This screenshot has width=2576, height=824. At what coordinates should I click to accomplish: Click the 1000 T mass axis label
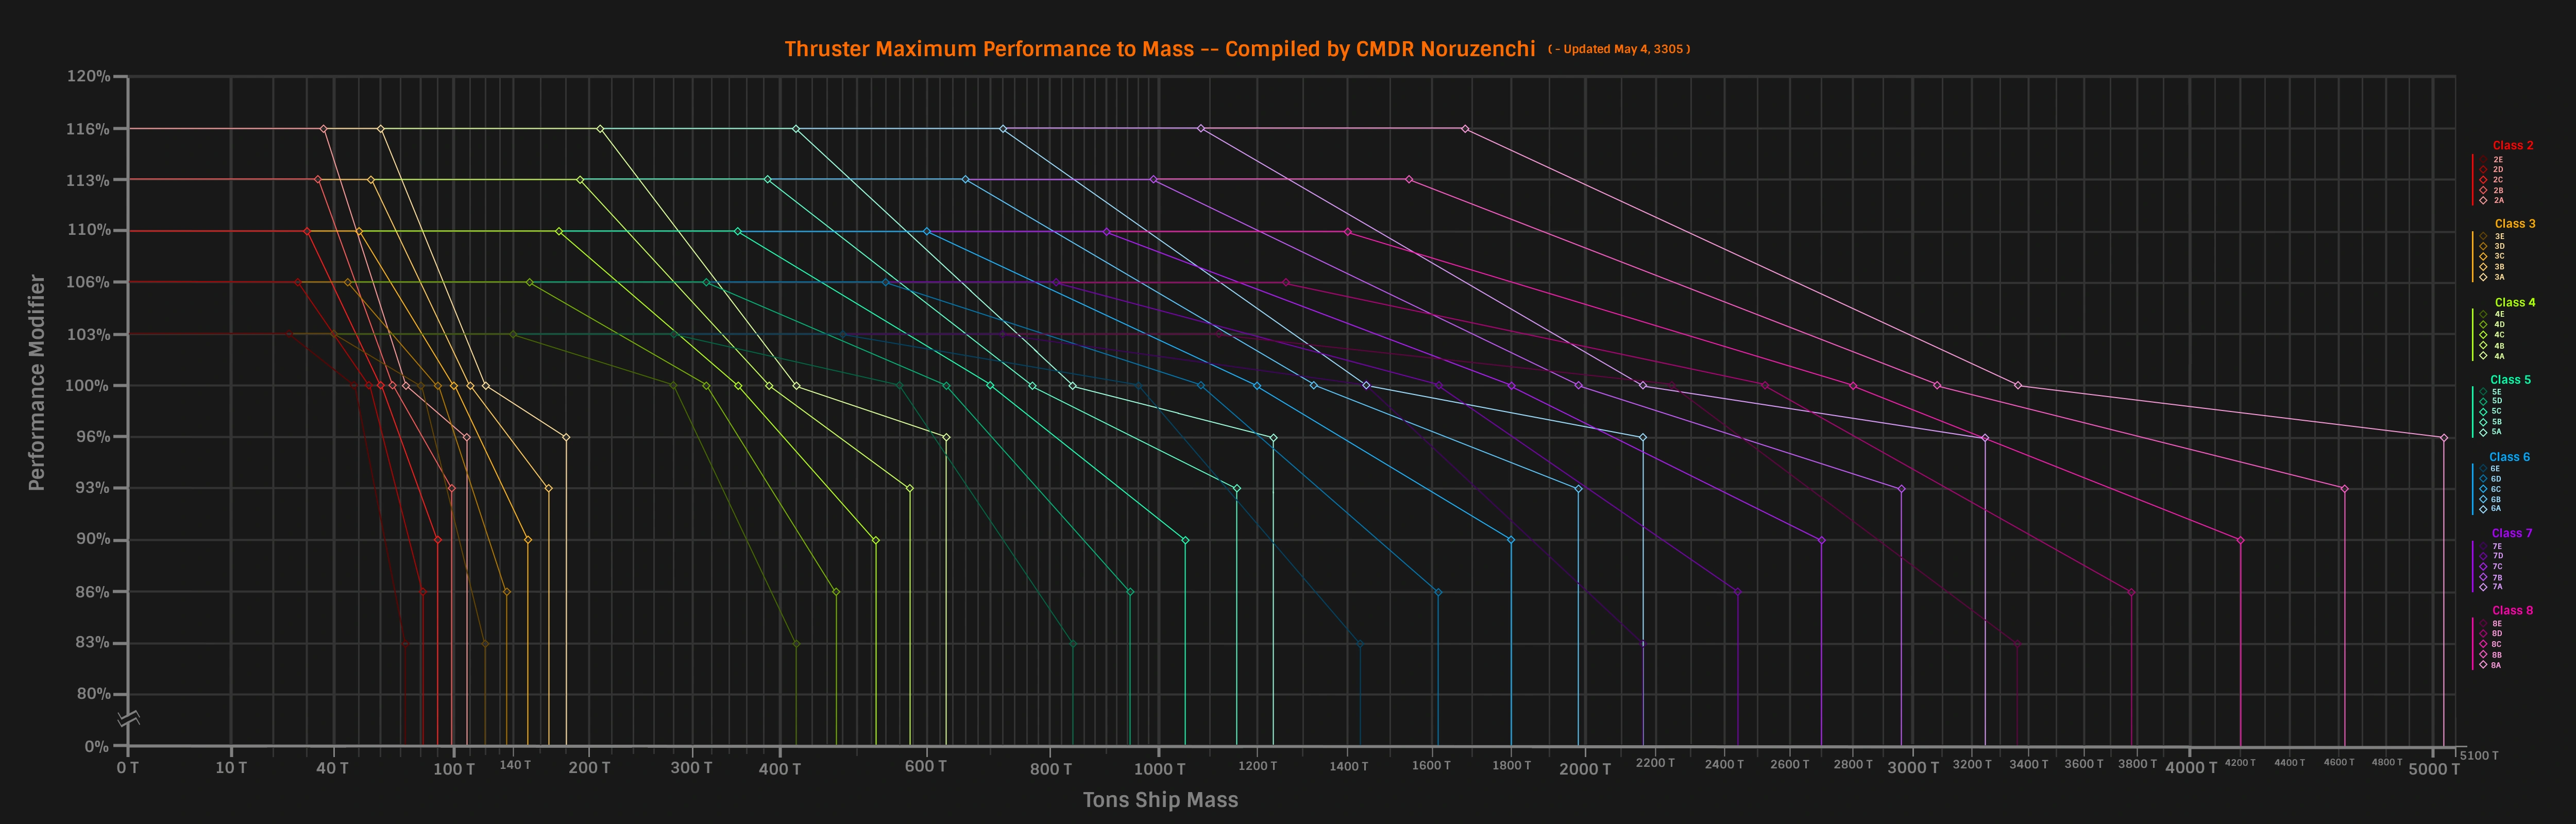tap(1159, 769)
